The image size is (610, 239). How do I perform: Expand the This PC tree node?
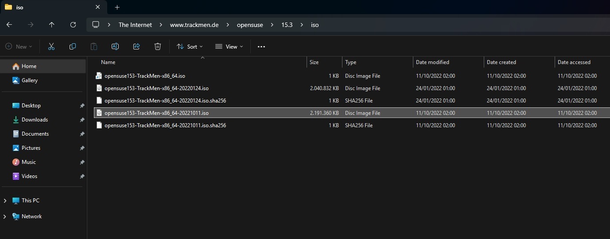5,201
